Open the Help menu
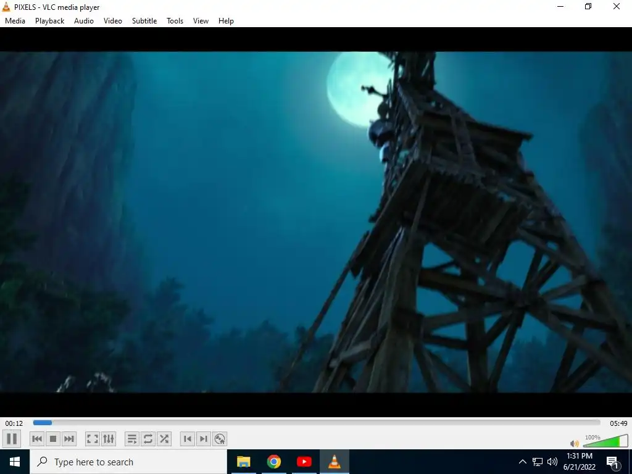Screen dimensions: 632x474 pyautogui.click(x=226, y=21)
